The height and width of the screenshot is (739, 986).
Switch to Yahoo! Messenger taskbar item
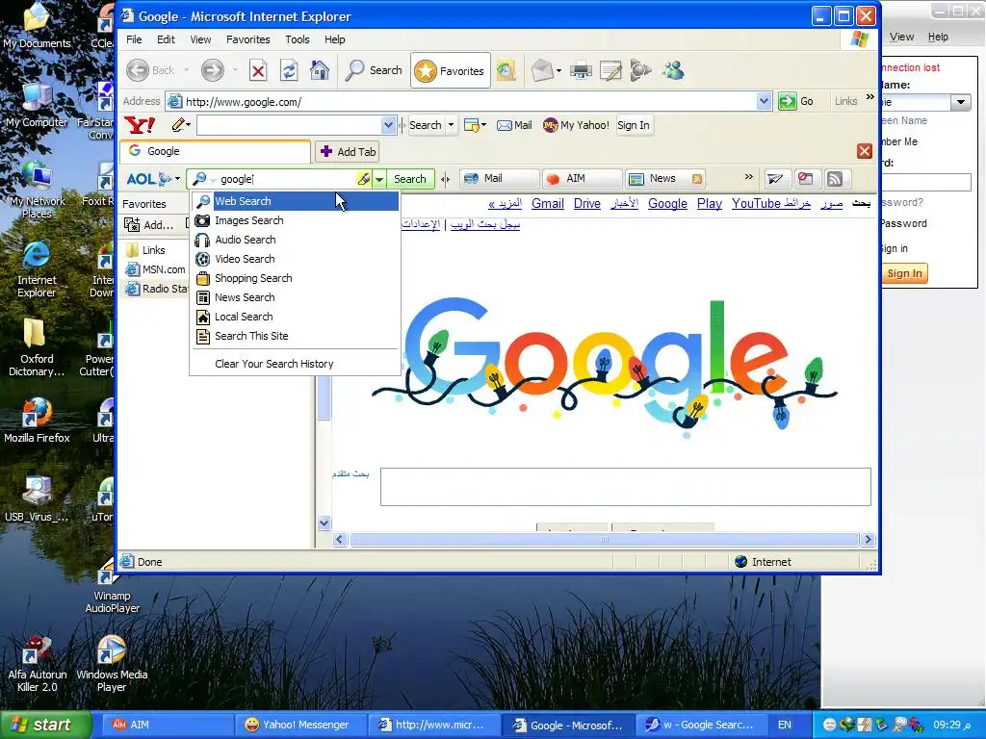(298, 725)
